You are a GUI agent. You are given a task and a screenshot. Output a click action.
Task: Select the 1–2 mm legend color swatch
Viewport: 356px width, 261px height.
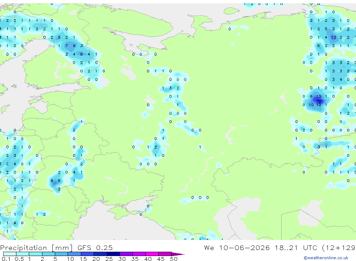pos(36,254)
